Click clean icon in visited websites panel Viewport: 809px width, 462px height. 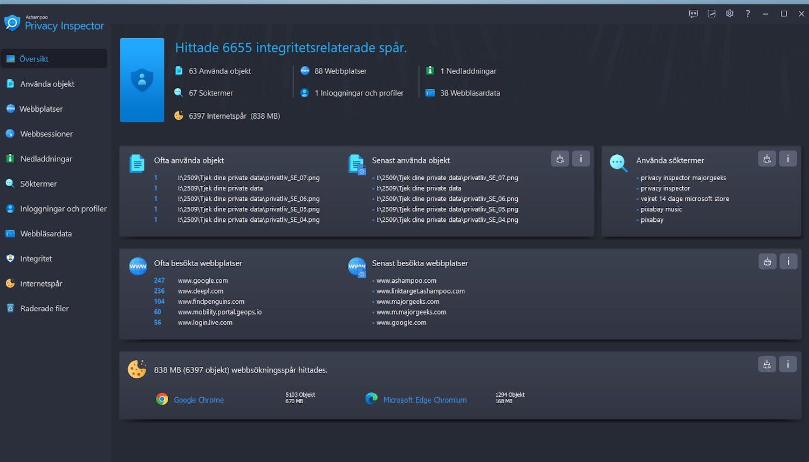click(x=767, y=262)
